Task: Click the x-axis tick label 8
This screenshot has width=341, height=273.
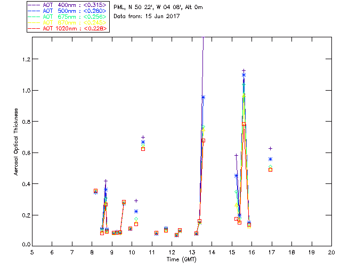Action: [92, 252]
